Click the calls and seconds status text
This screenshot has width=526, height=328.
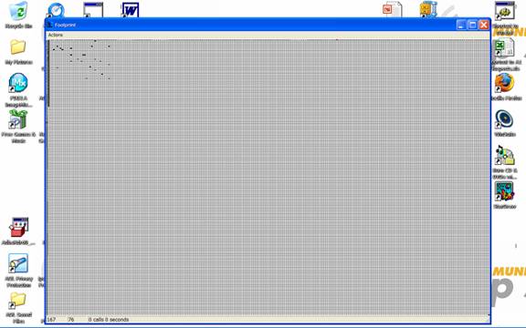coord(109,320)
